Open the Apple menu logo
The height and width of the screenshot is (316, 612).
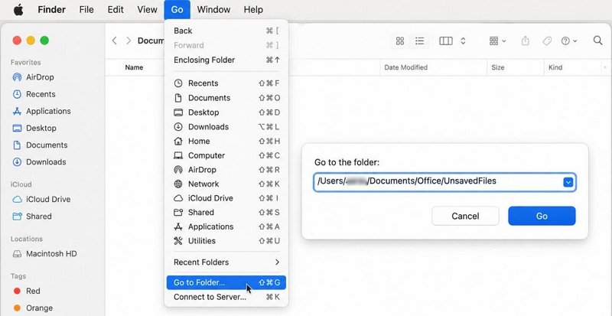[18, 9]
